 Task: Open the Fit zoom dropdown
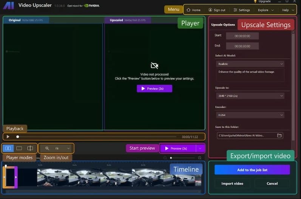click(62, 148)
